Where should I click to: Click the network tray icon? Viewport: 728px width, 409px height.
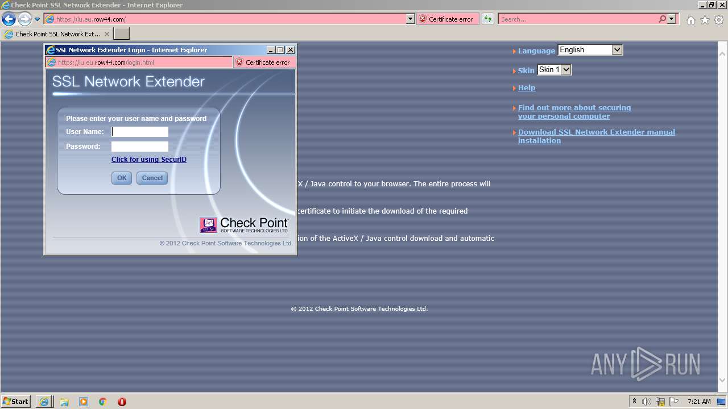(x=660, y=402)
